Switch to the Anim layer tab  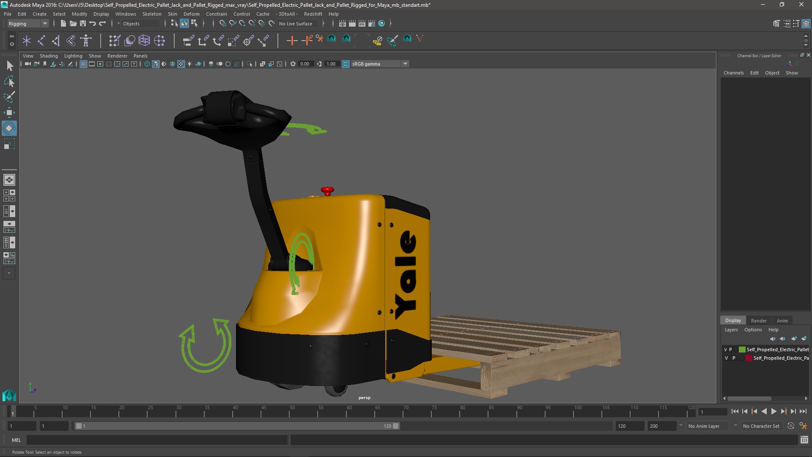pos(782,320)
